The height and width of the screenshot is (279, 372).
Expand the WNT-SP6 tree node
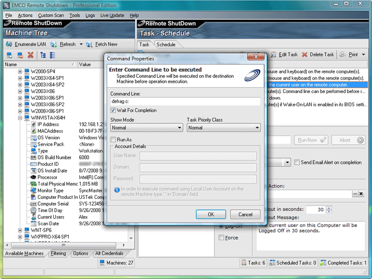[20, 230]
